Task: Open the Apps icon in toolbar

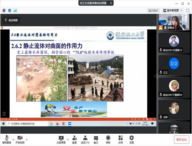Action: [x=121, y=139]
